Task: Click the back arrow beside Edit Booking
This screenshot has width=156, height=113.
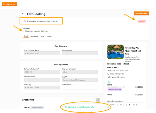Action: [23, 14]
